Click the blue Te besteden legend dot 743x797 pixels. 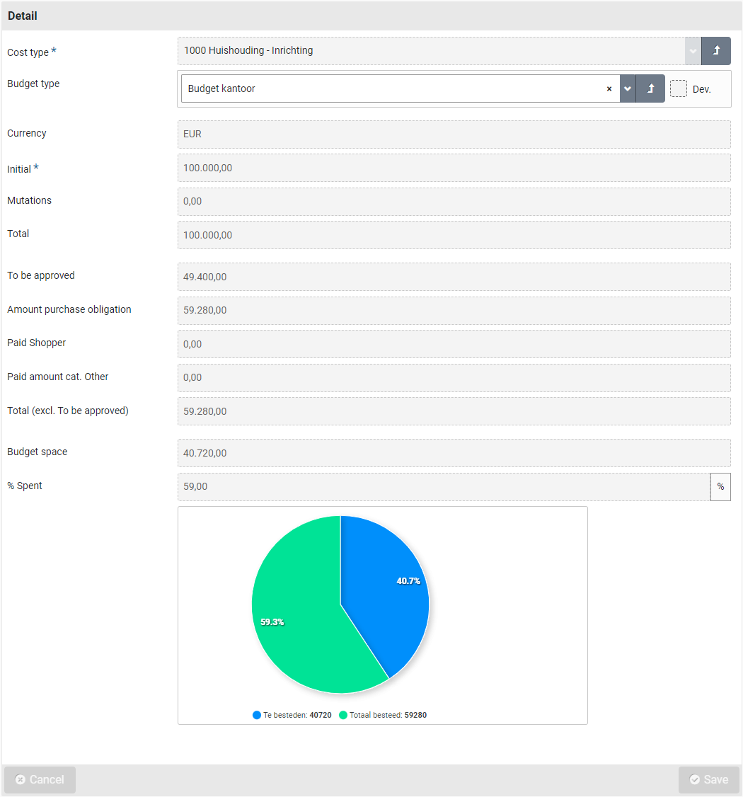coord(257,715)
